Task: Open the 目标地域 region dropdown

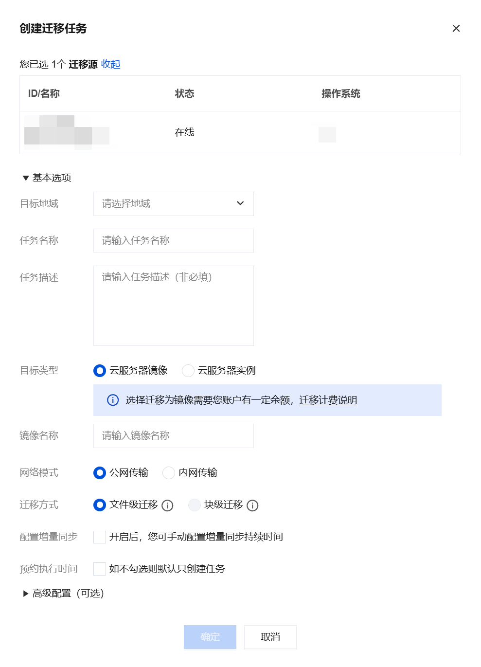Action: (x=174, y=204)
